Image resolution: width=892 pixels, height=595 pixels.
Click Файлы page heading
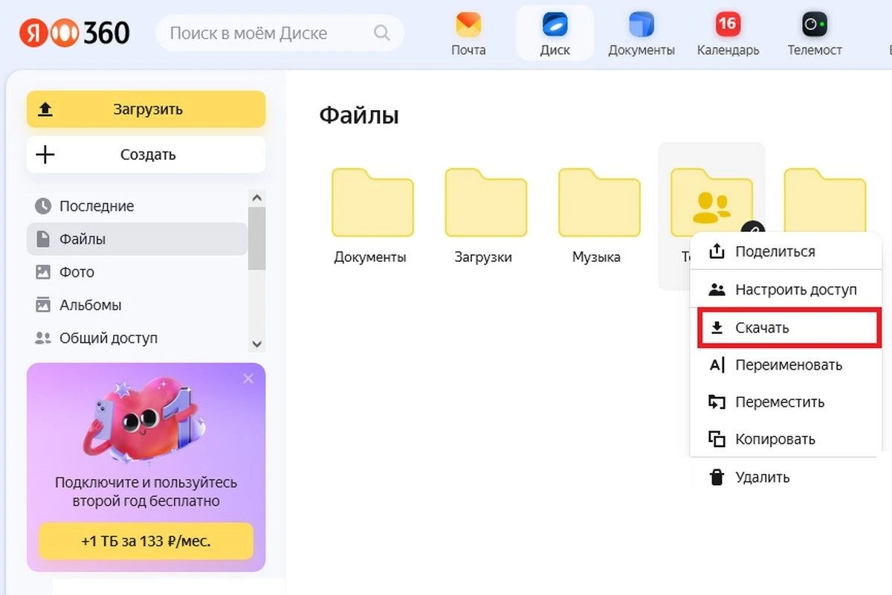(x=359, y=115)
